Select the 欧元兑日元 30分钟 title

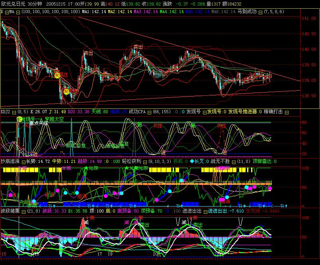point(21,4)
